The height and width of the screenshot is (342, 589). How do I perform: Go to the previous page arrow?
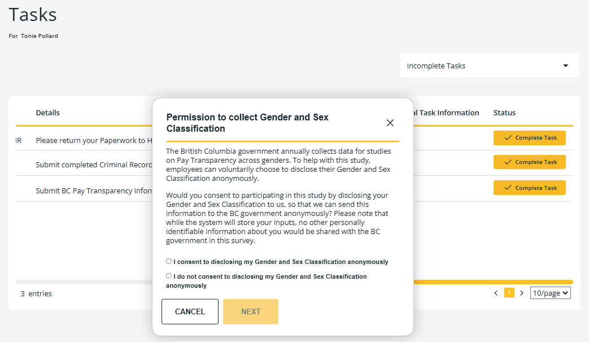point(496,293)
